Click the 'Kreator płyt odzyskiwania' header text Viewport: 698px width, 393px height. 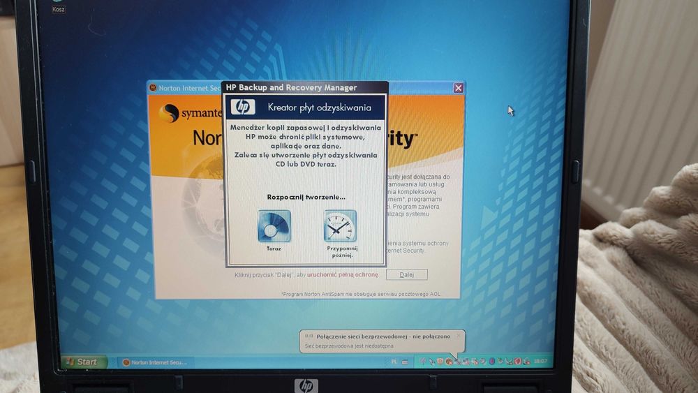pos(319,107)
